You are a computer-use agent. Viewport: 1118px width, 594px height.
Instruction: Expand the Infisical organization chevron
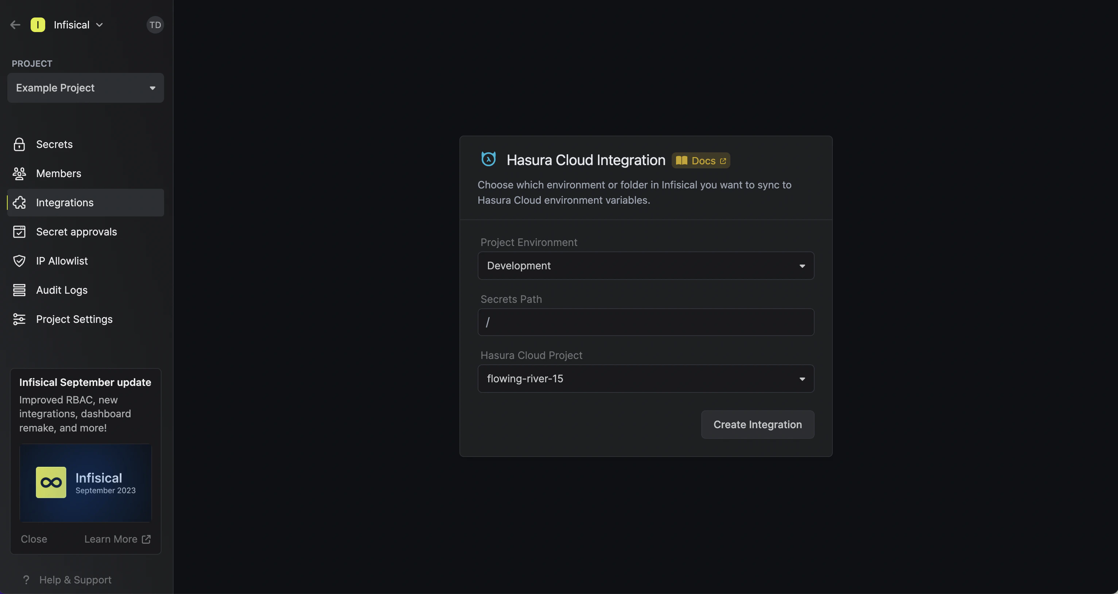[x=100, y=25]
